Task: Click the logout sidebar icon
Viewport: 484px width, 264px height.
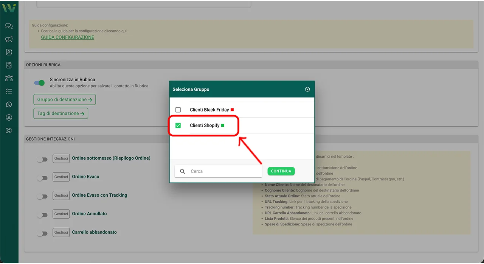Action: coord(9,130)
